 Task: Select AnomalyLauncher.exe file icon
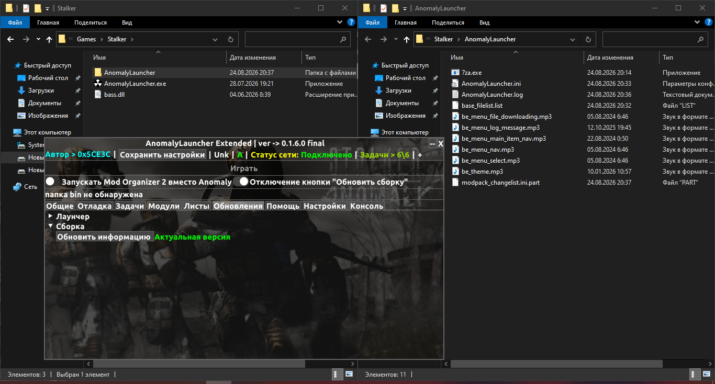98,84
